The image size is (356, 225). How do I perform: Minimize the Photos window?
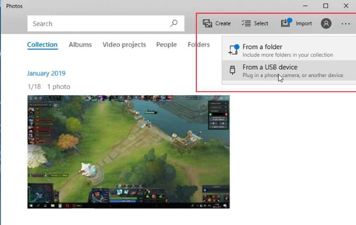[x=305, y=6]
